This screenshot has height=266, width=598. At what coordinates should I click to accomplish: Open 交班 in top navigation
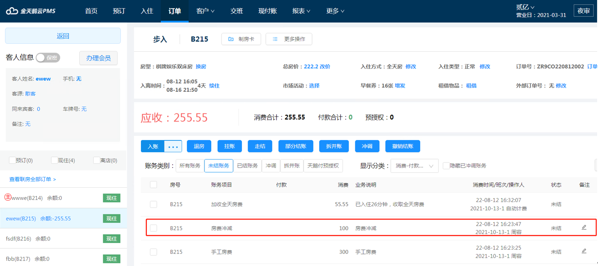coord(237,11)
